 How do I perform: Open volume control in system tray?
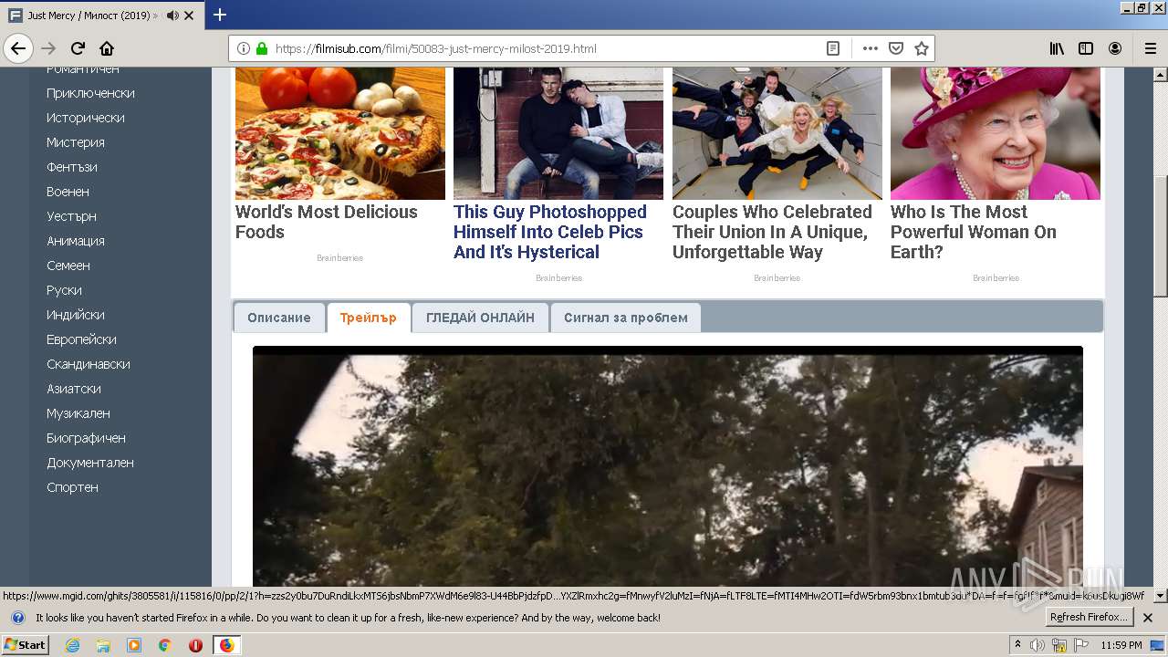(1038, 645)
